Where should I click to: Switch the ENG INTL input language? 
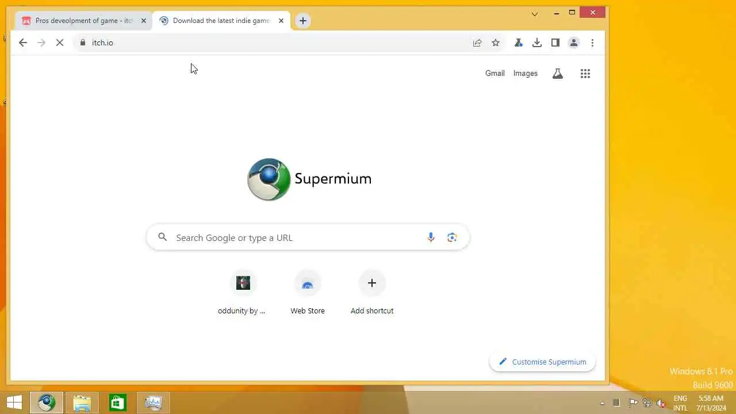click(x=680, y=403)
